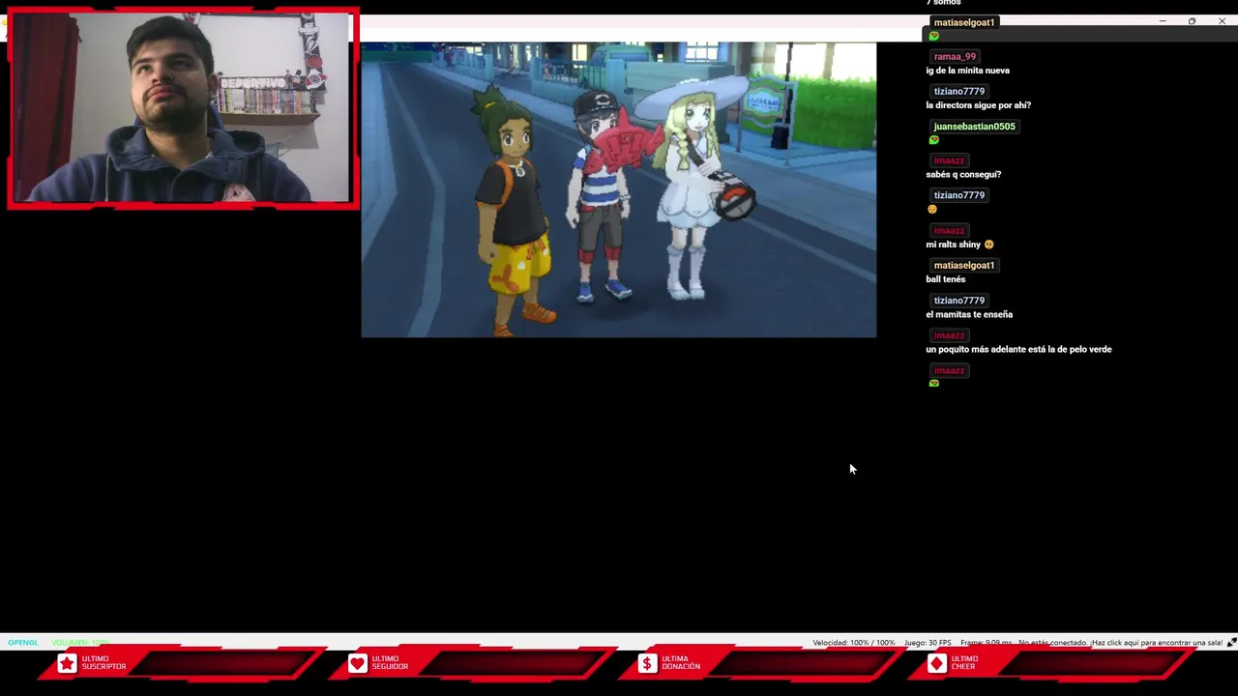The width and height of the screenshot is (1238, 696).
Task: Click the Ultimo Suscriptor banner label
Action: tap(103, 663)
